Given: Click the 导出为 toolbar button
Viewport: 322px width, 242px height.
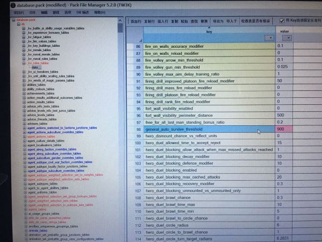Looking at the screenshot, I should click(218, 21).
